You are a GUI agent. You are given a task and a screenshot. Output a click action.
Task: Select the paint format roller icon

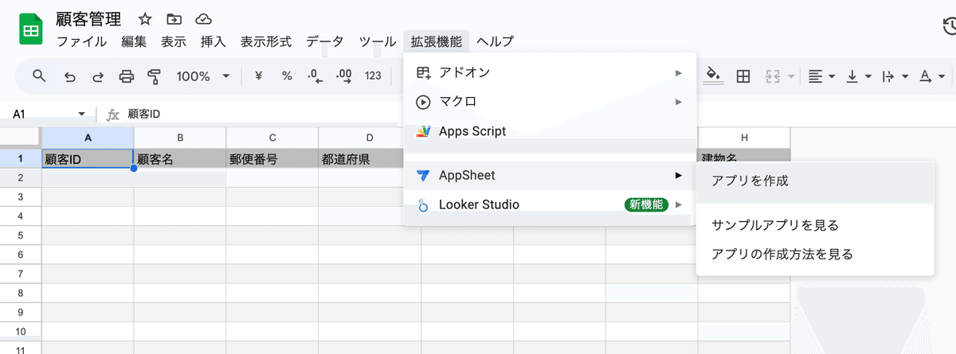point(155,76)
